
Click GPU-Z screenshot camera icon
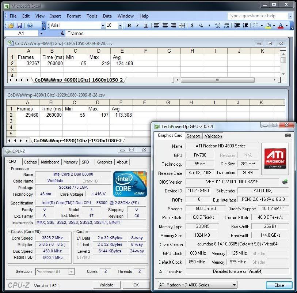pos(288,135)
